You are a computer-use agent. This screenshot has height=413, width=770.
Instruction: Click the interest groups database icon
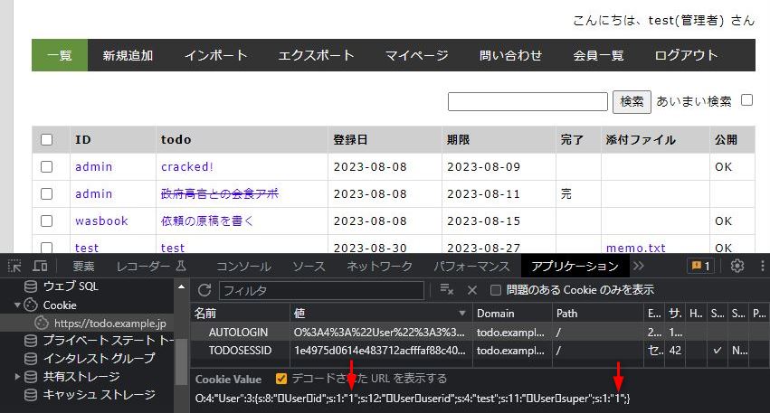31,359
